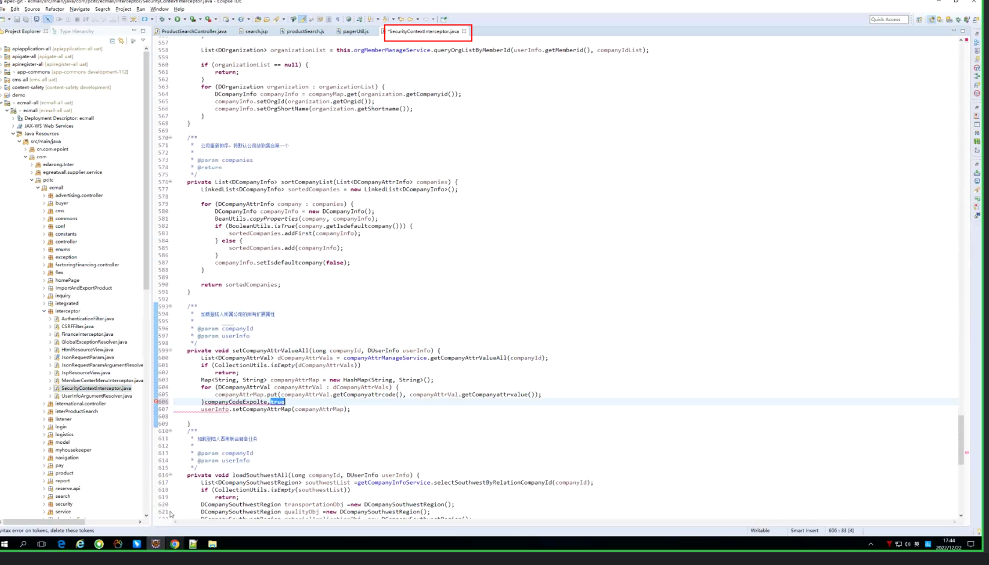Toggle Show Whitespace Characters pilcrow icon
The height and width of the screenshot is (565, 989).
[x=337, y=19]
